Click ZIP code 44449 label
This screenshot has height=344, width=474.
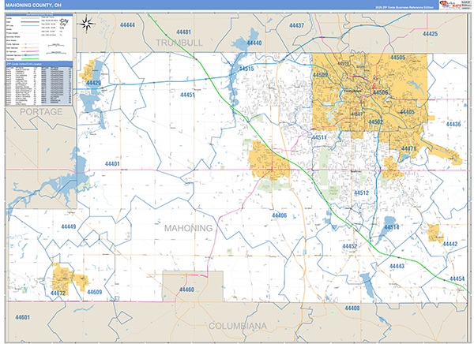pos(69,226)
